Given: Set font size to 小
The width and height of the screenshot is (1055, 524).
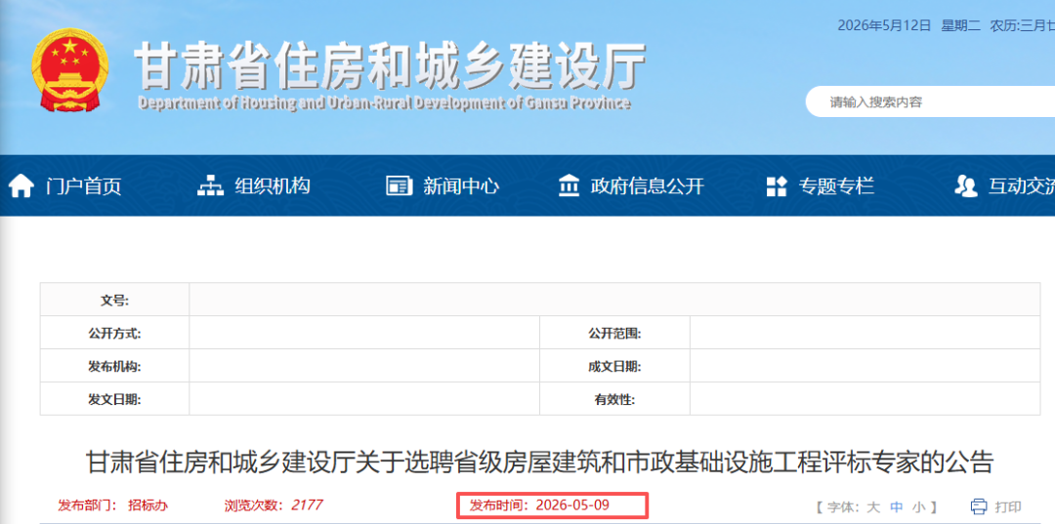Looking at the screenshot, I should (919, 506).
